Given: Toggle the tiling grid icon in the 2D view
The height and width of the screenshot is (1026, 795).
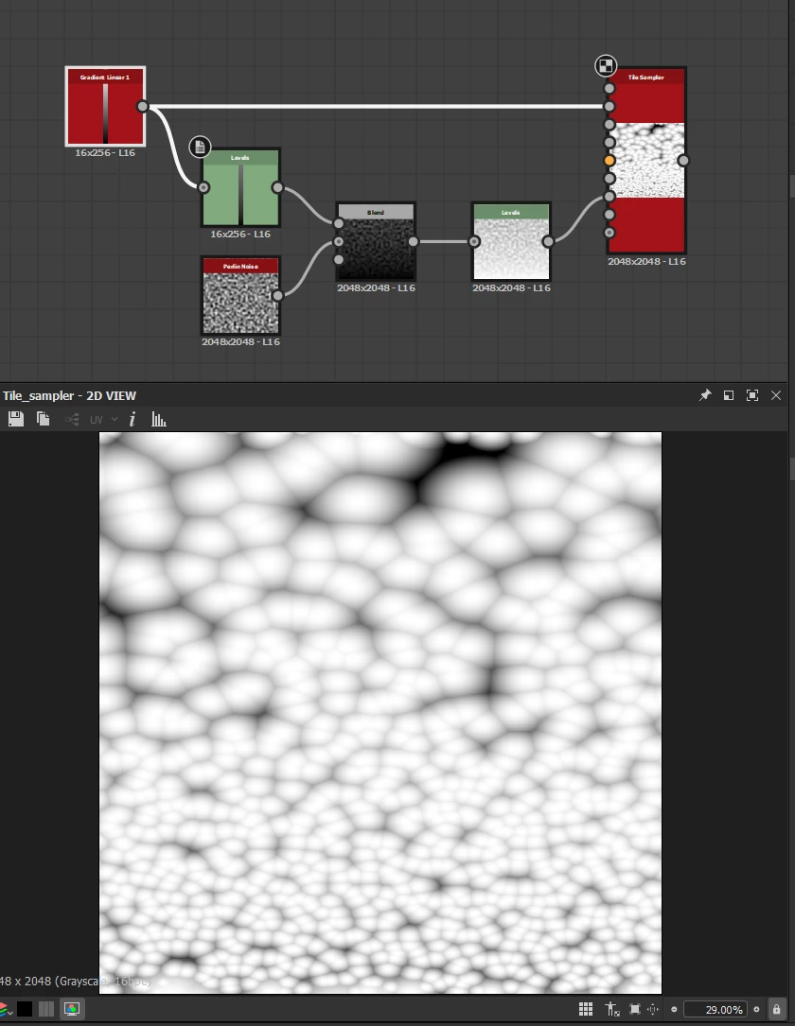Looking at the screenshot, I should point(586,1009).
